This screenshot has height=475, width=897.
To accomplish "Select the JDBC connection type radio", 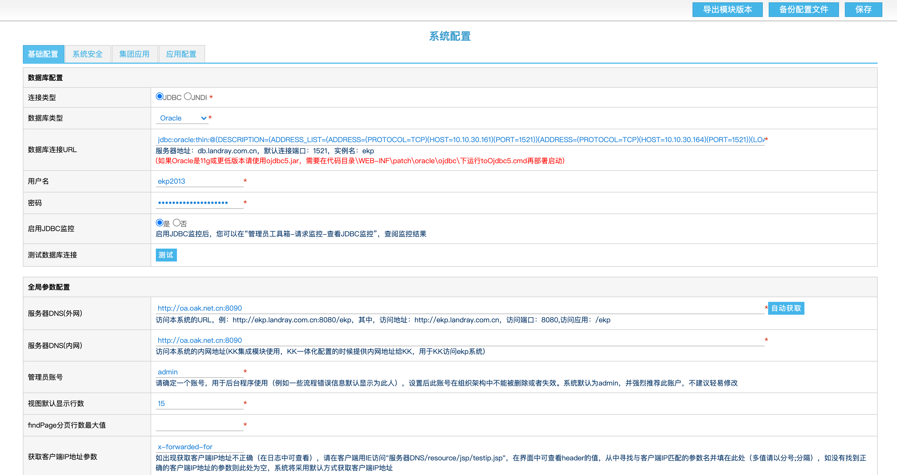I will (159, 96).
